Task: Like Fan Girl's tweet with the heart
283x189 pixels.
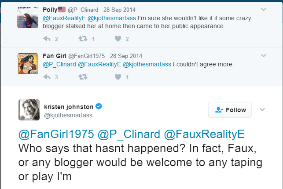Action: click(x=118, y=77)
